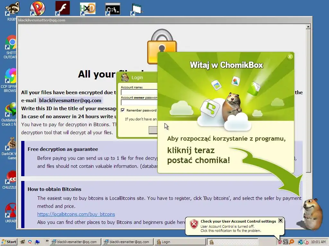
Task: Click the hamster mascot on the desktop
Action: tap(312, 214)
